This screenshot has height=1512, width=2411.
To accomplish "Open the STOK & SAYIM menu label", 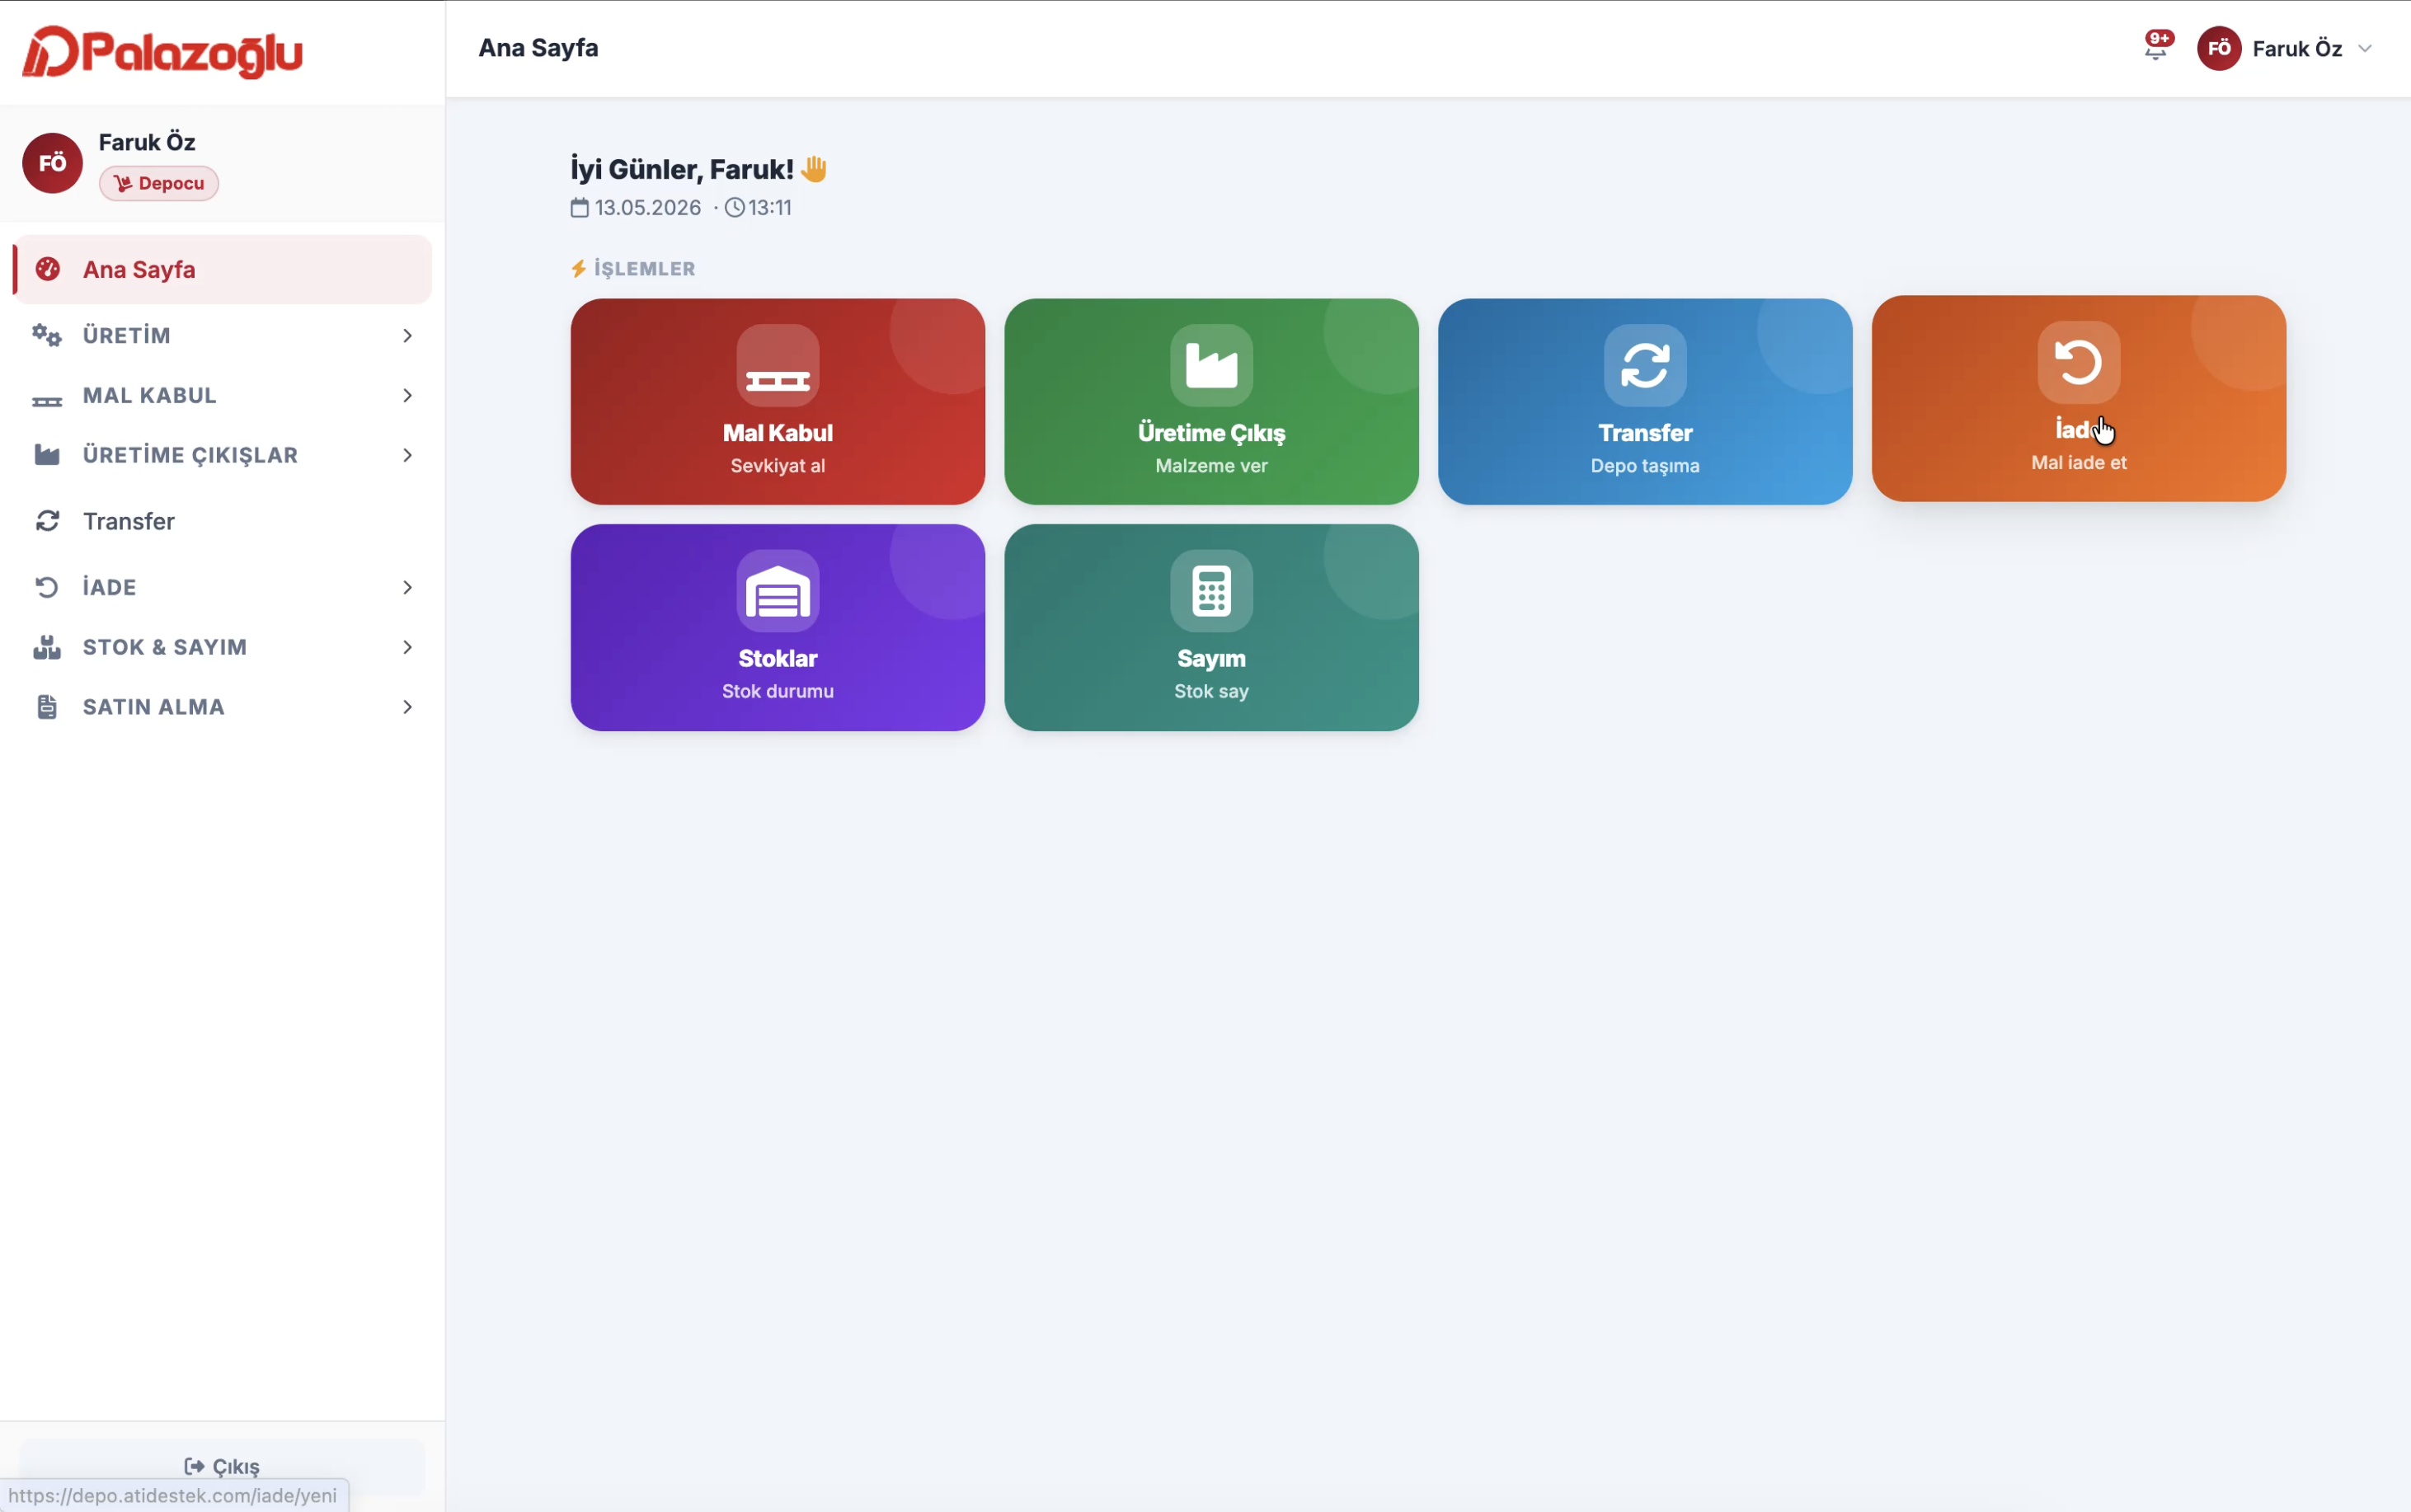I will (x=165, y=647).
